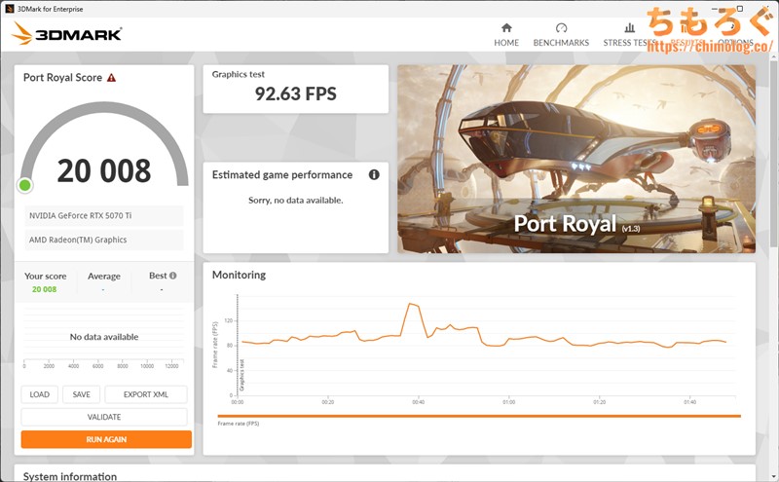Click the AMD Radeon(TM) Graphics entry
Image resolution: width=779 pixels, height=482 pixels.
104,240
